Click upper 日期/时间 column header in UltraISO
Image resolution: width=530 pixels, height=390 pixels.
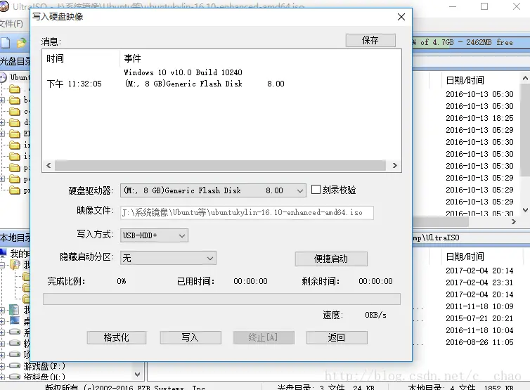465,80
